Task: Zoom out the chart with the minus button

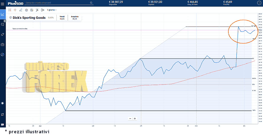Action: coord(130,118)
